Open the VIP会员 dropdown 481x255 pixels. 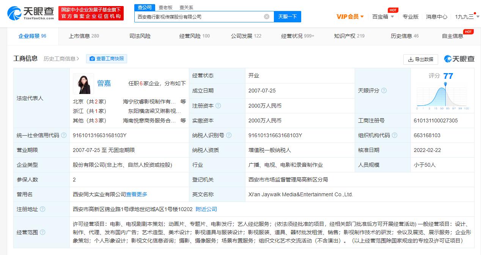pos(350,17)
